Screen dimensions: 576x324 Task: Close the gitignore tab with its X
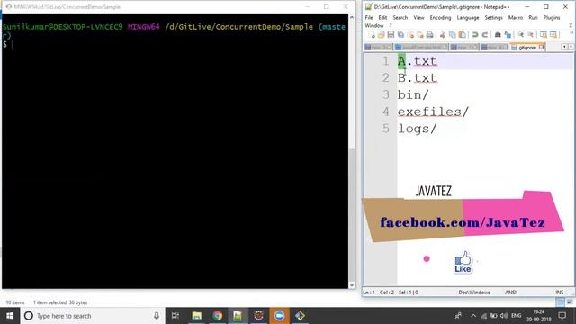point(541,47)
